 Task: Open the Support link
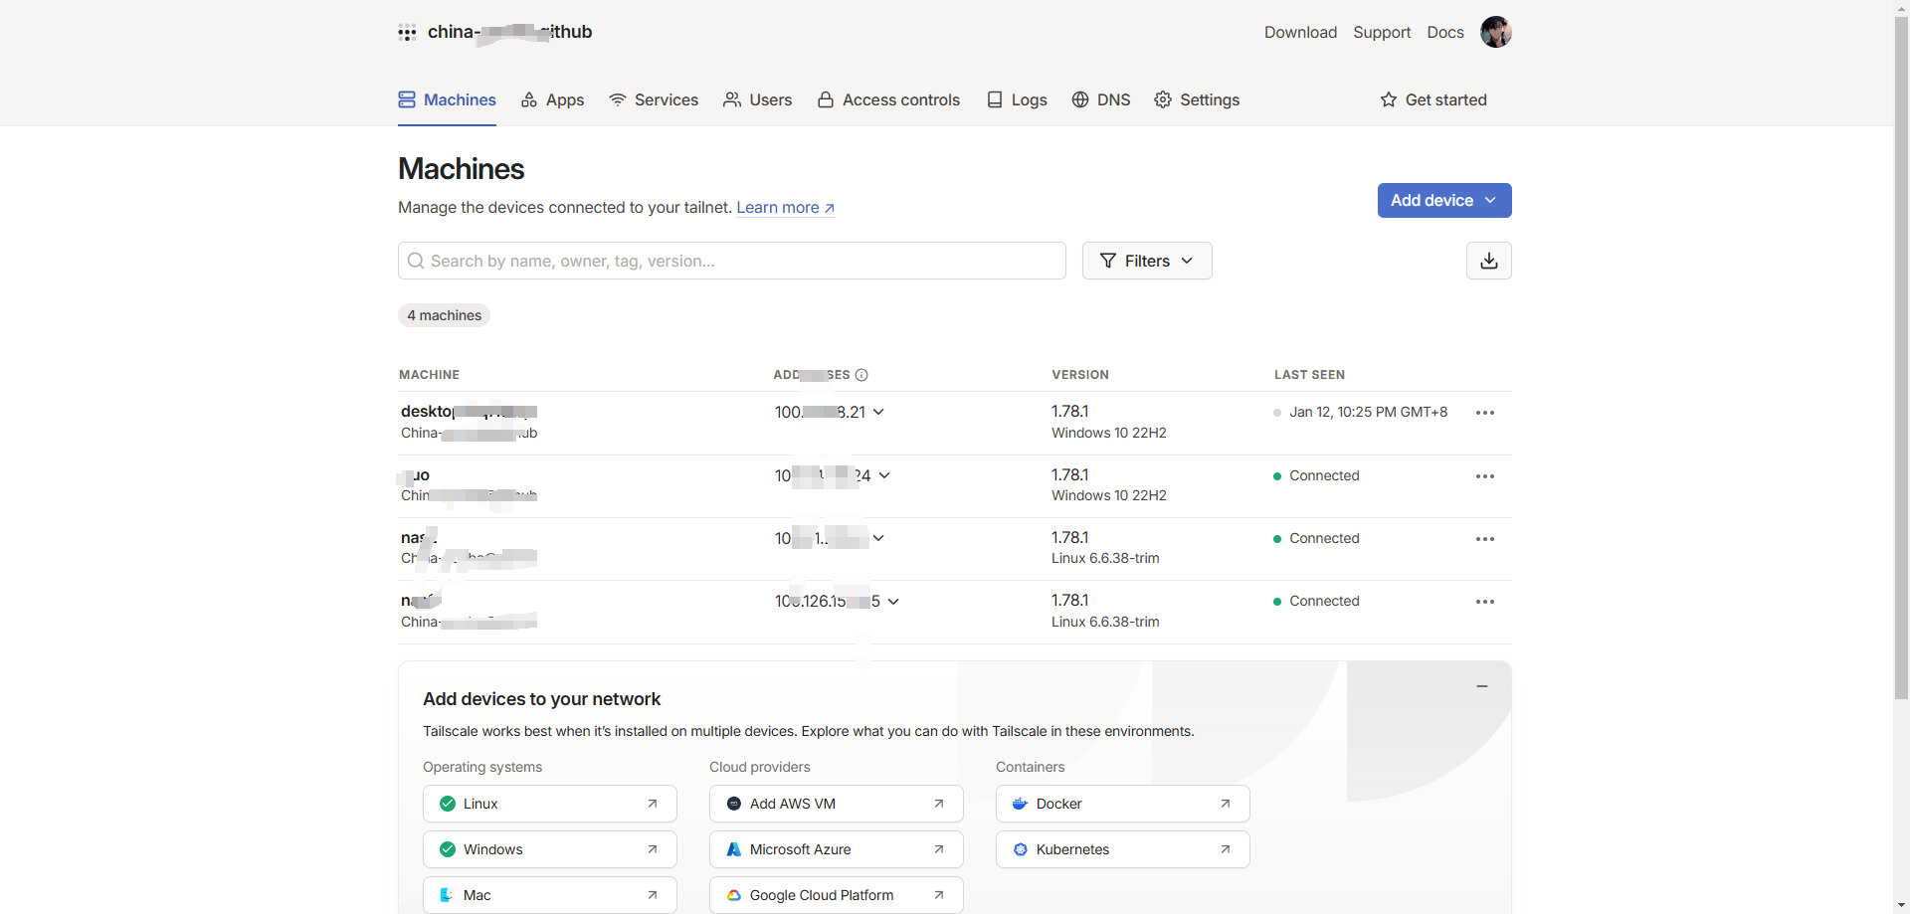(1382, 32)
